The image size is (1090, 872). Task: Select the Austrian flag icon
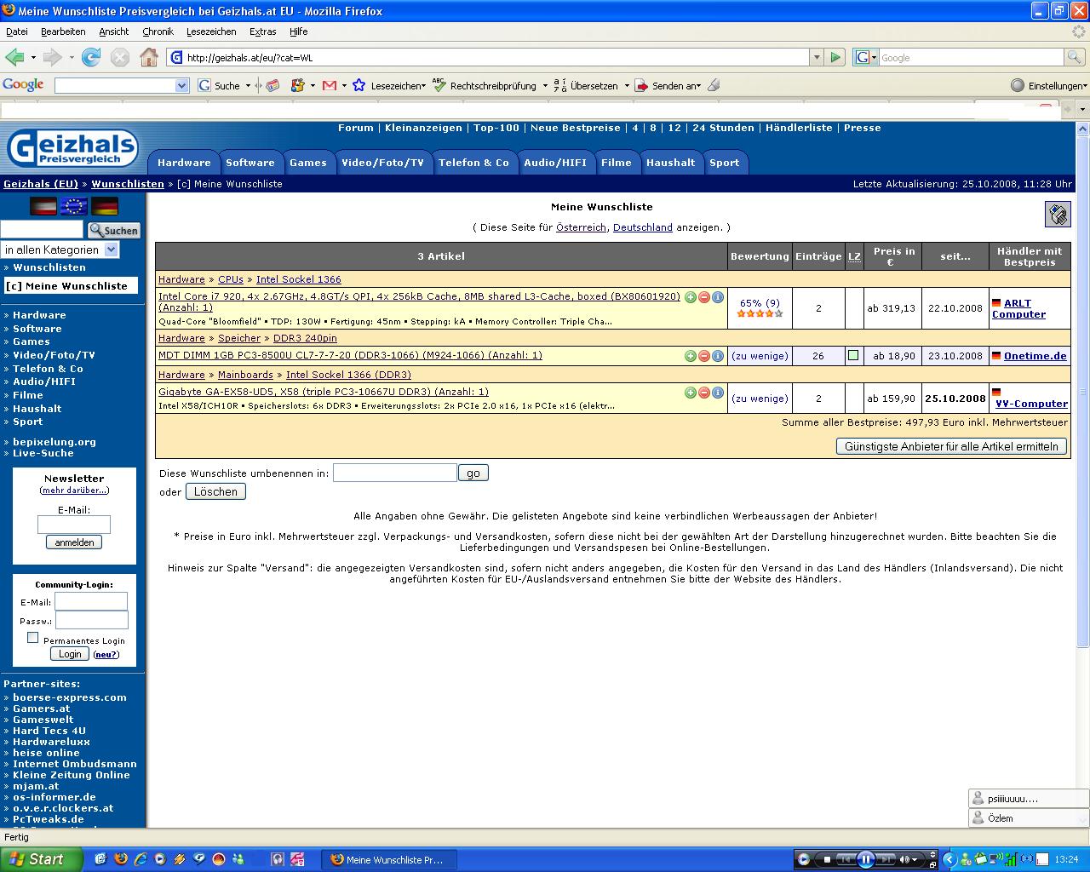[x=43, y=206]
